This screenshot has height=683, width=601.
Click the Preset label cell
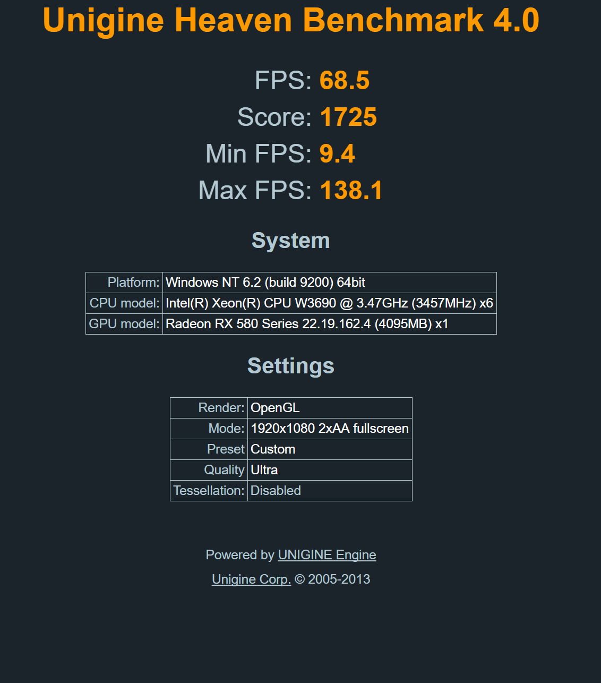pos(209,449)
